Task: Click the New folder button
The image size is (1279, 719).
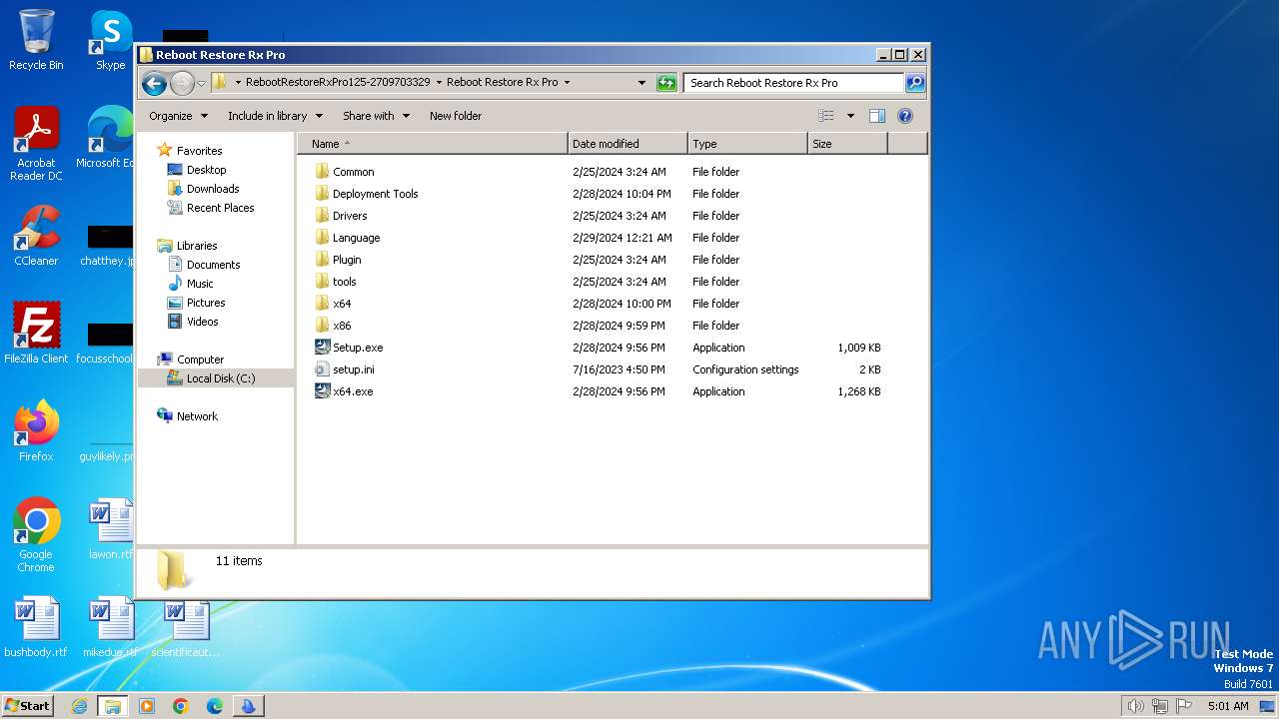Action: (456, 116)
